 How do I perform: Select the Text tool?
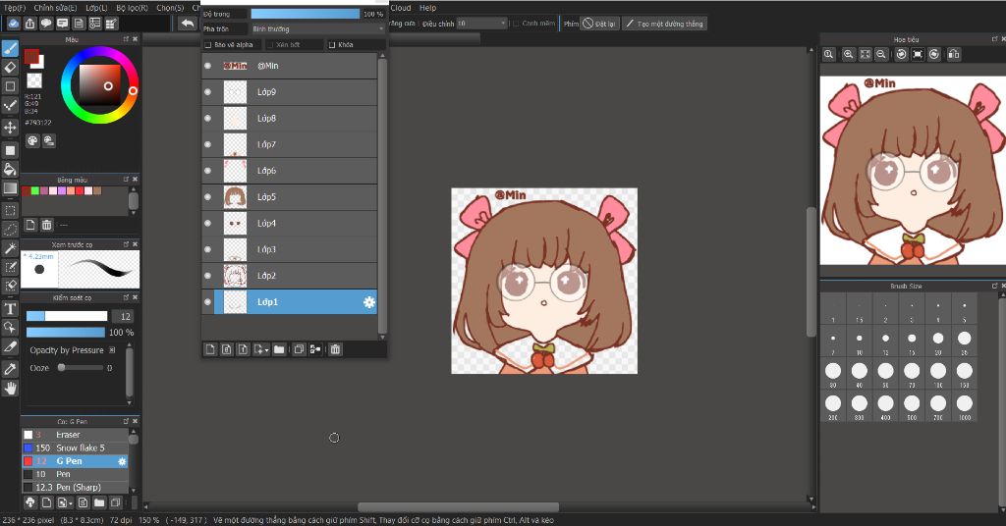[x=10, y=309]
